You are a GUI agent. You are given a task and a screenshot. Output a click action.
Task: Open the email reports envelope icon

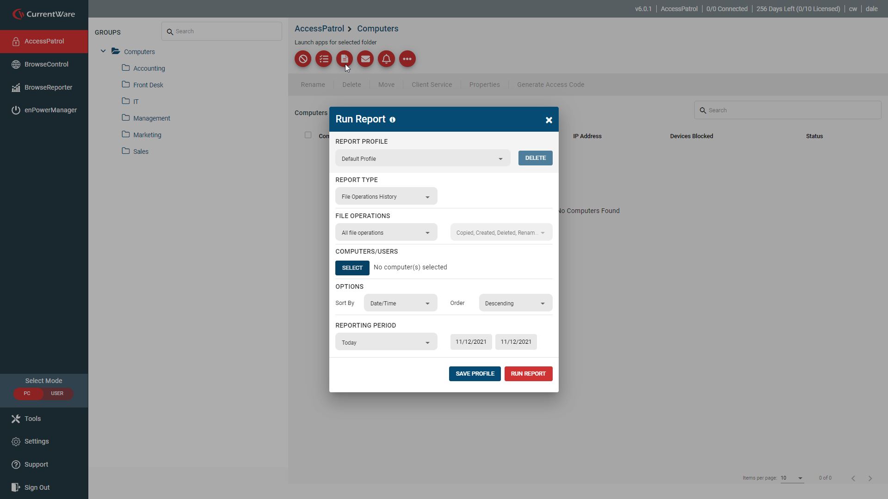pos(365,59)
